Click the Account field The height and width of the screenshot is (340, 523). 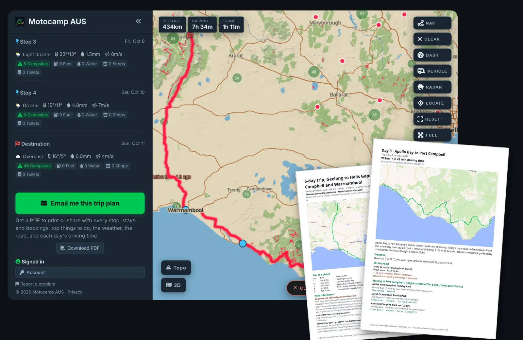(80, 272)
